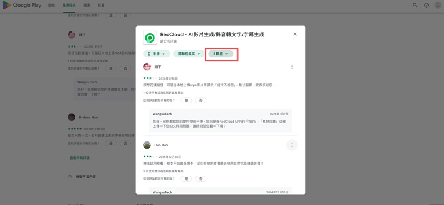Click the Google Play logo
Screen dimensions: 444x205
coord(22,5)
